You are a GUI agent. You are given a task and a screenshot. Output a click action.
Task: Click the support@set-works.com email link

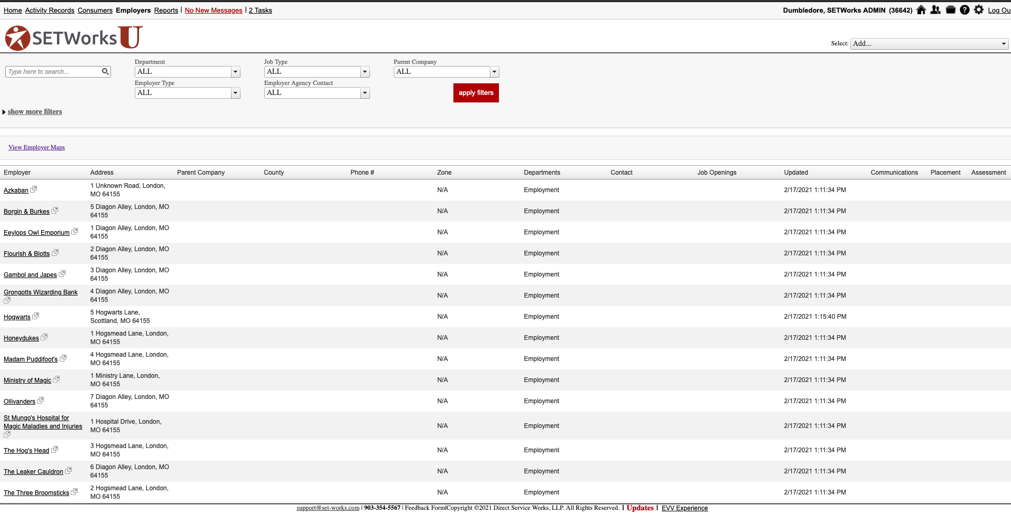[328, 508]
